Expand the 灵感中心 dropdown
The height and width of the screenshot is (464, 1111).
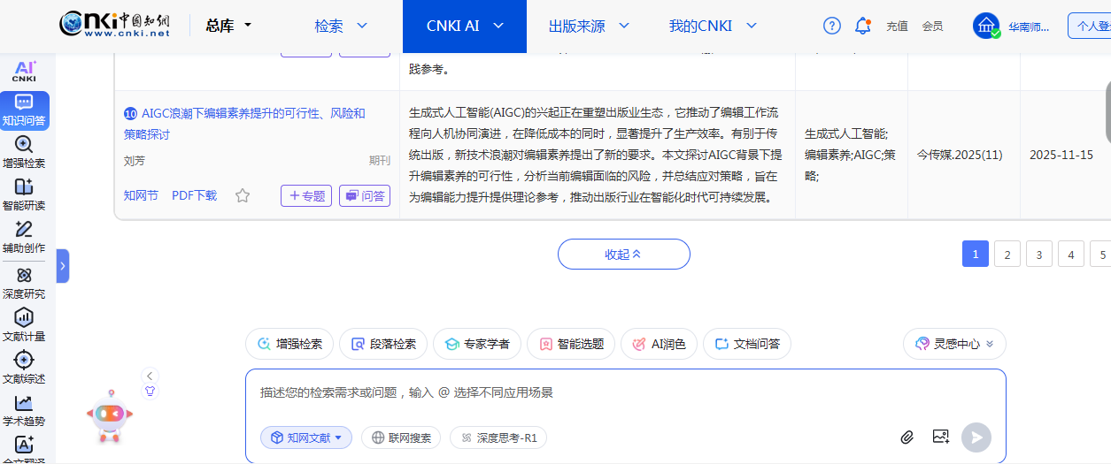(x=954, y=344)
